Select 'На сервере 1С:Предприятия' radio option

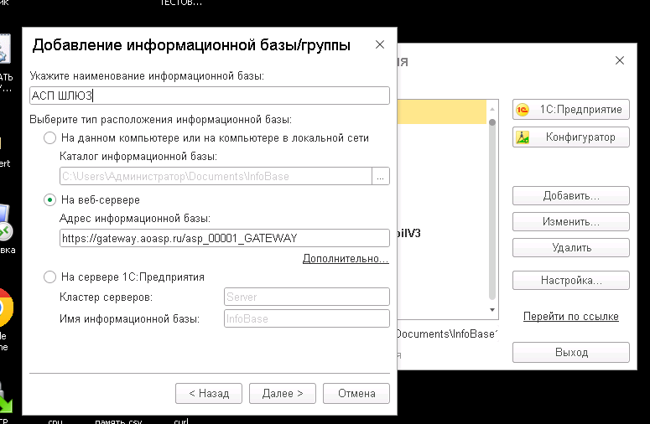49,277
